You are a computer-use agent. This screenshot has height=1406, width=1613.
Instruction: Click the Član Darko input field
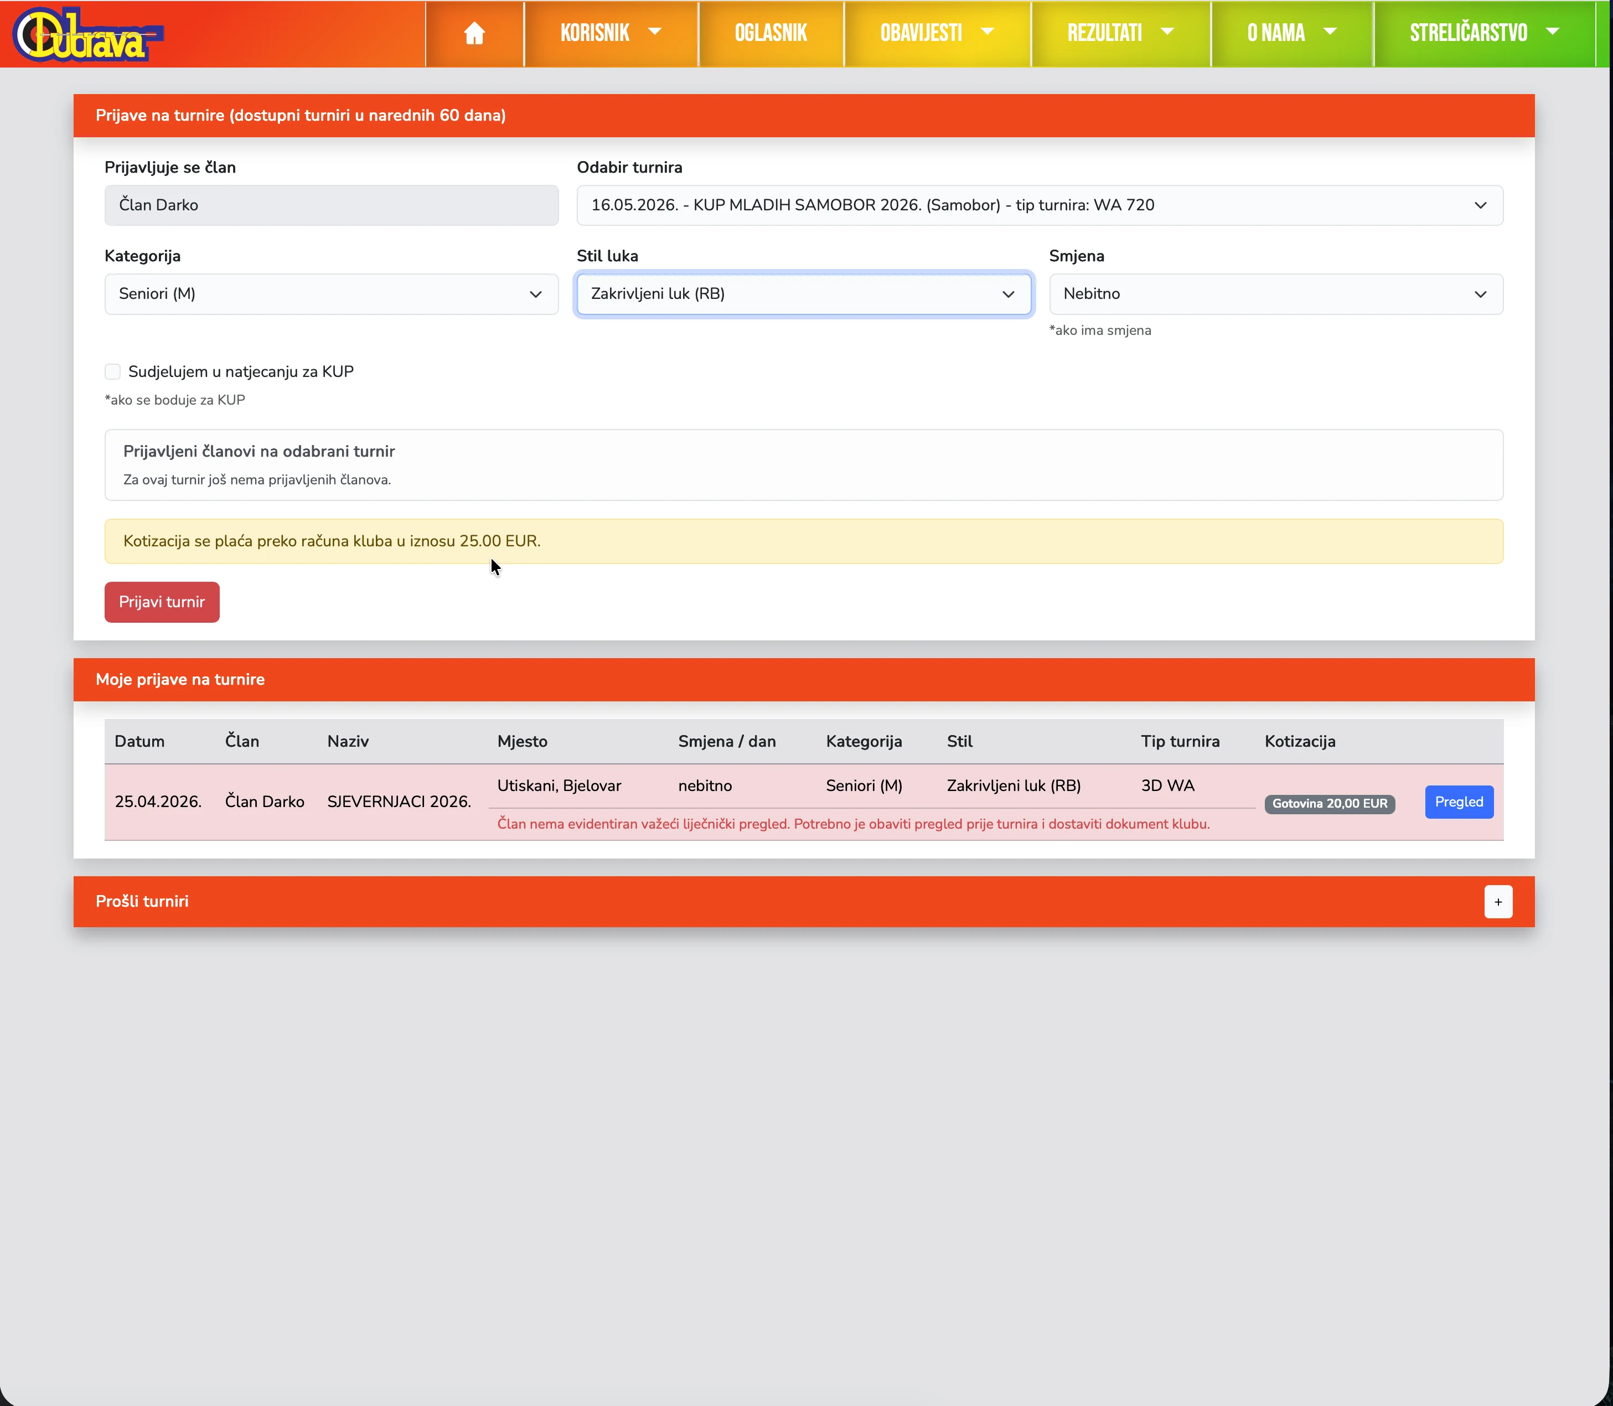pos(331,205)
